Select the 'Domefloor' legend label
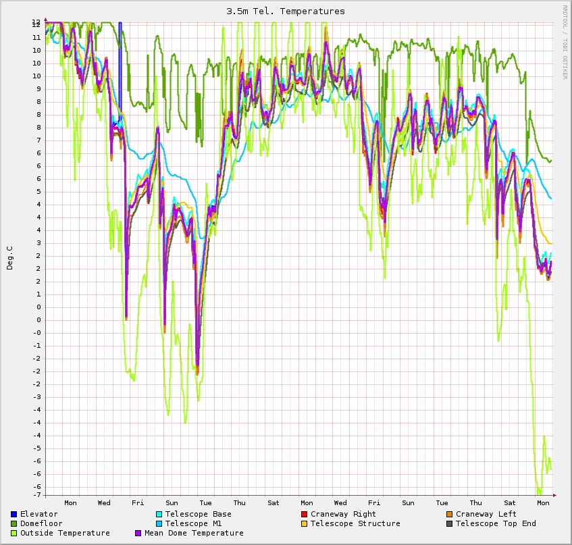Viewport: 572px width, 545px height. [x=41, y=524]
